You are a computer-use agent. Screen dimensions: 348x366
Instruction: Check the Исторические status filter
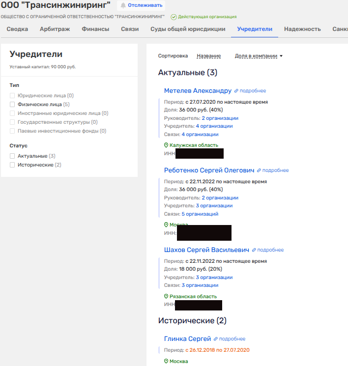12,165
